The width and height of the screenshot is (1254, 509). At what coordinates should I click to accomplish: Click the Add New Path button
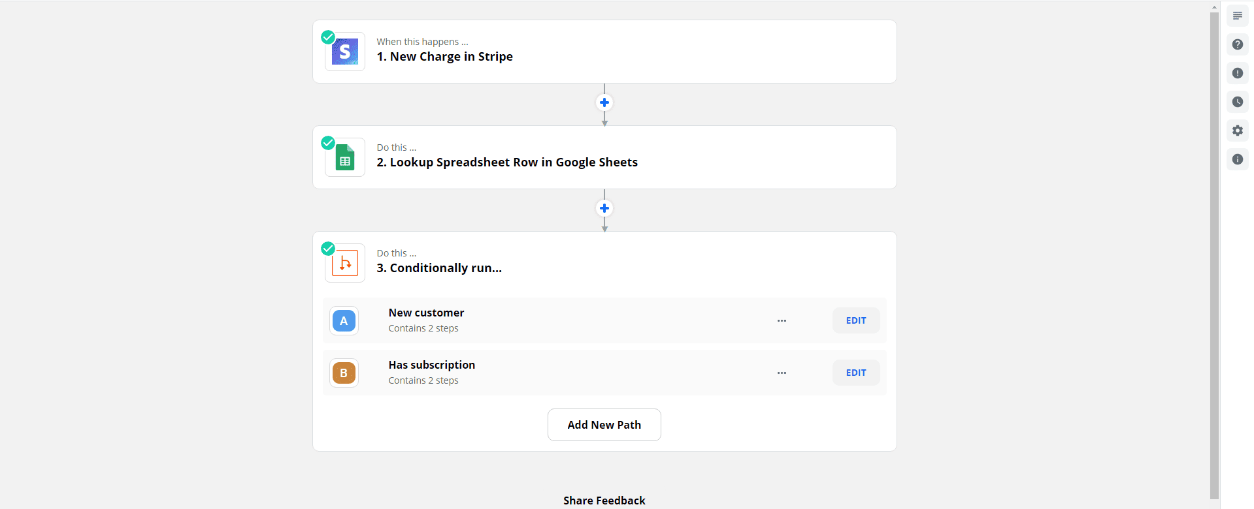(604, 425)
